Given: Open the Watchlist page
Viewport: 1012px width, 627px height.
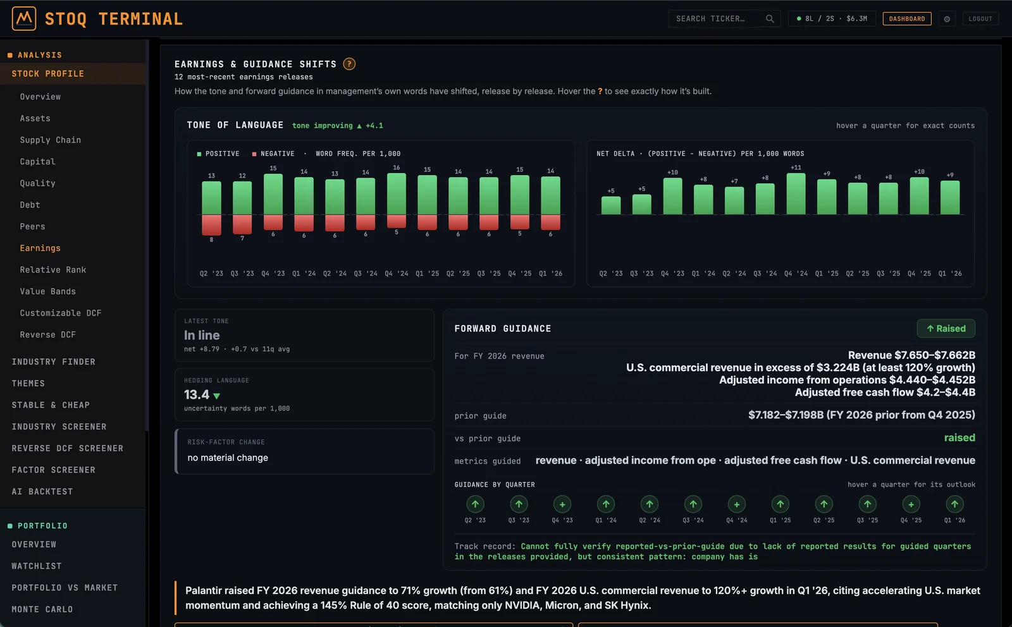Looking at the screenshot, I should pos(37,566).
